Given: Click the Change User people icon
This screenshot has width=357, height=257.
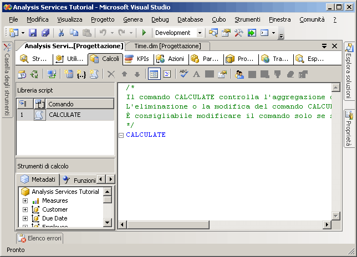Looking at the screenshot, I should pos(239,74).
